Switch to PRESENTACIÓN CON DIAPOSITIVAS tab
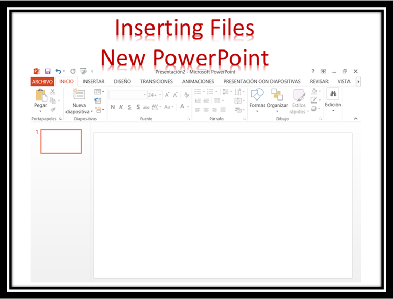The image size is (393, 299). [x=262, y=82]
